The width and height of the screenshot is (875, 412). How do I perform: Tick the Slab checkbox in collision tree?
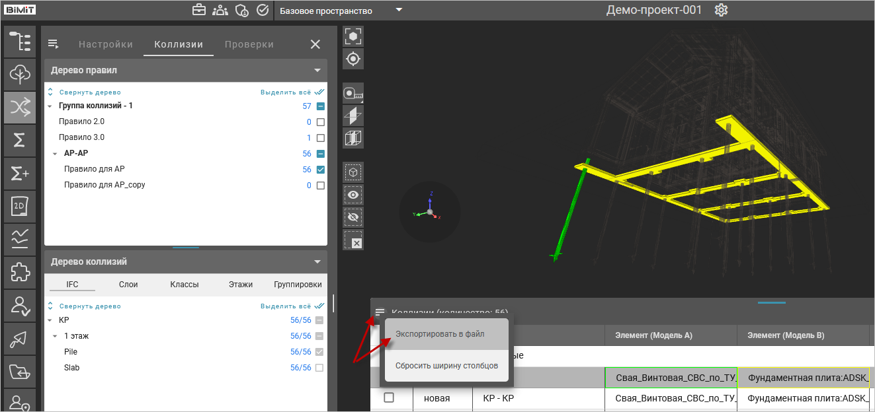pos(321,368)
